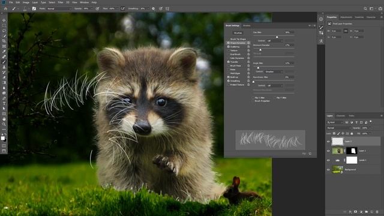Toggle the Scattering checkbox
Viewport: 384px width, 216px height.
point(228,47)
